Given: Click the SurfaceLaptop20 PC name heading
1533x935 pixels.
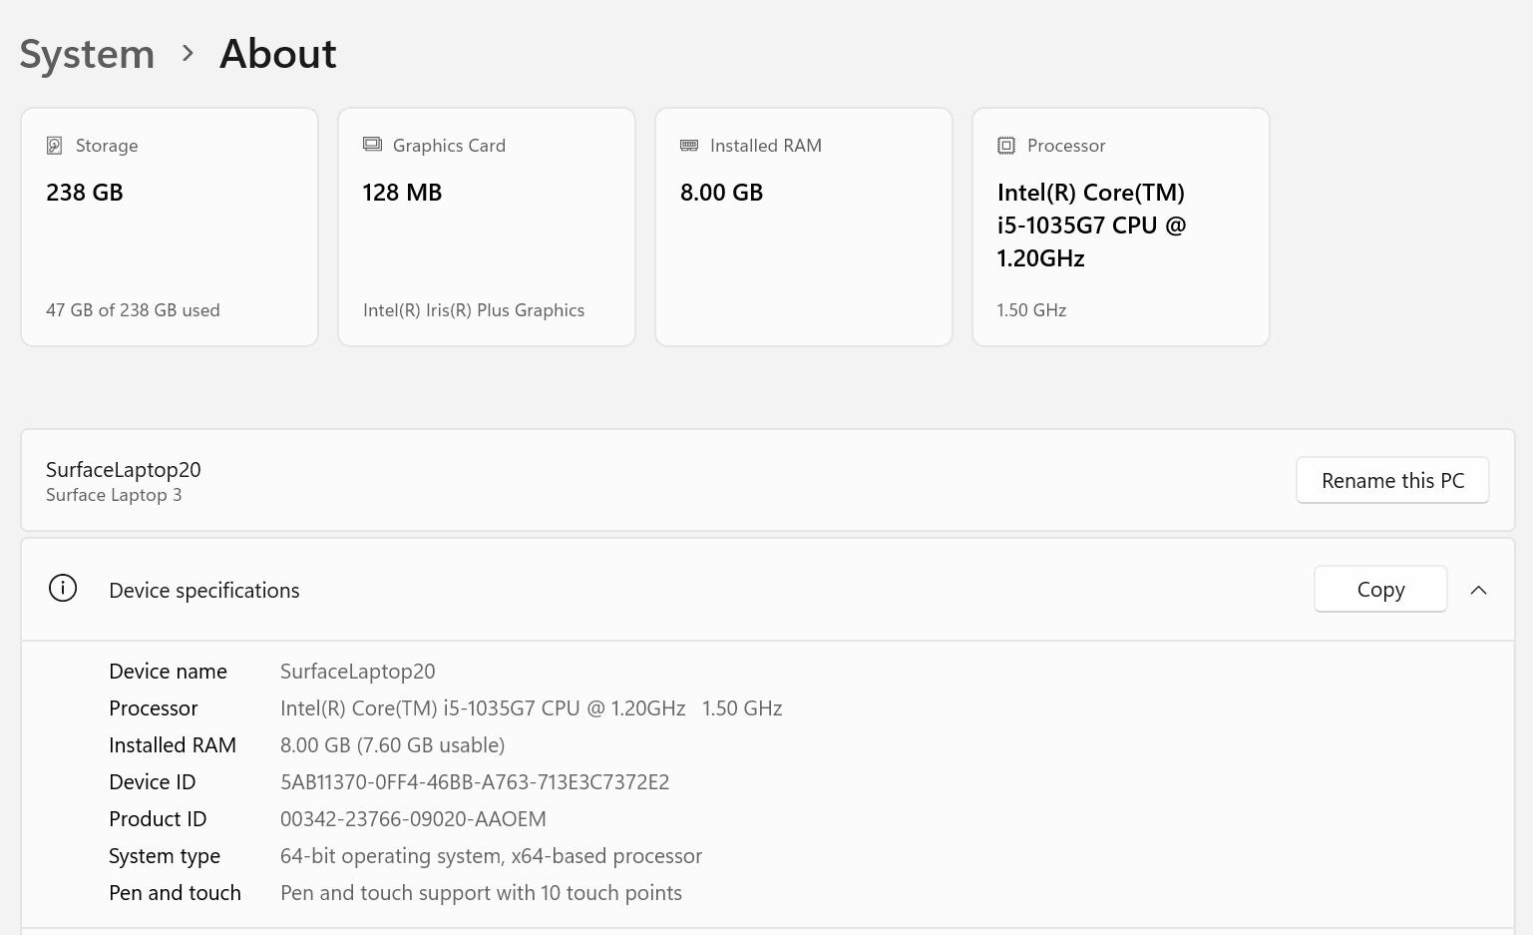Looking at the screenshot, I should point(124,469).
